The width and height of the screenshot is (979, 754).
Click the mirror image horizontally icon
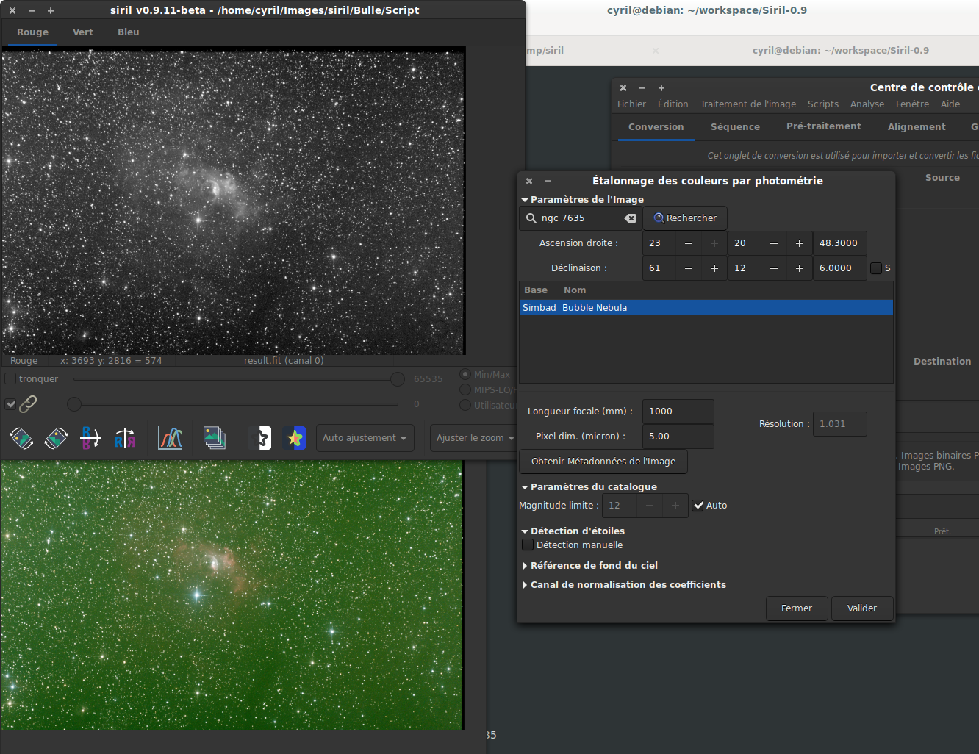(x=125, y=438)
